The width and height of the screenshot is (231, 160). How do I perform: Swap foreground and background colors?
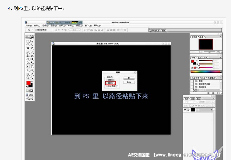[x=32, y=82]
